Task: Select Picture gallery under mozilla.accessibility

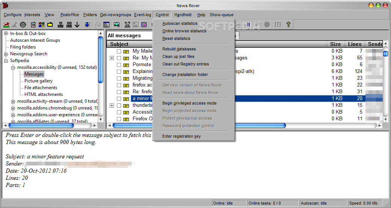Action: (38, 81)
